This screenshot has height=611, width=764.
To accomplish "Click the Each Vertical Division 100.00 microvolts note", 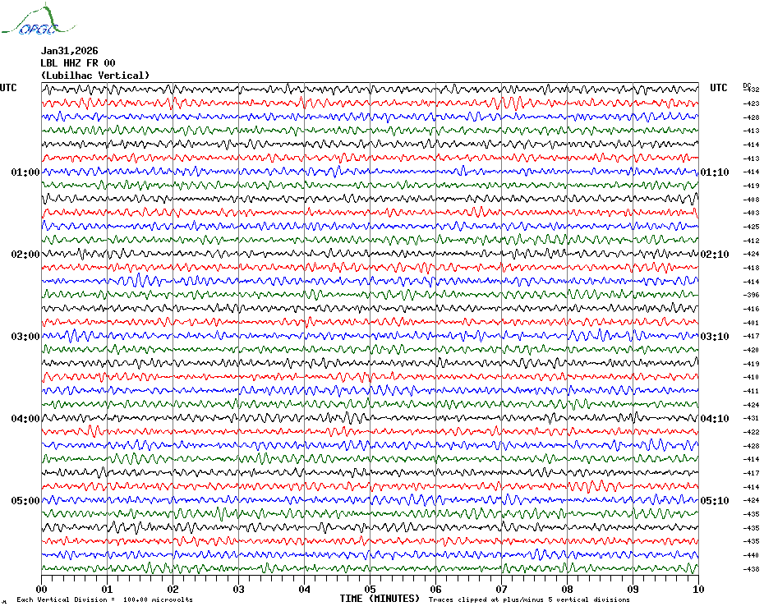I will pos(105,600).
